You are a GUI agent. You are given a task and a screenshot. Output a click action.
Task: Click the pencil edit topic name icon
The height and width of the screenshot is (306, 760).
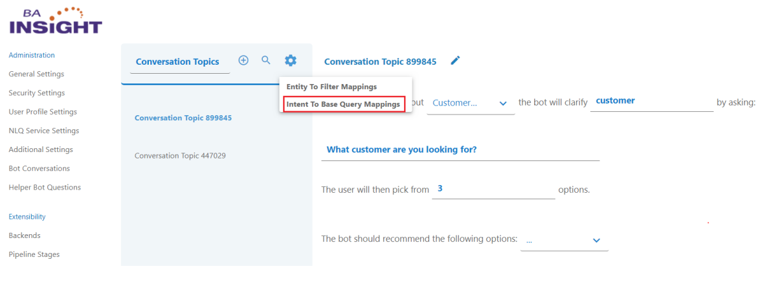[455, 61]
